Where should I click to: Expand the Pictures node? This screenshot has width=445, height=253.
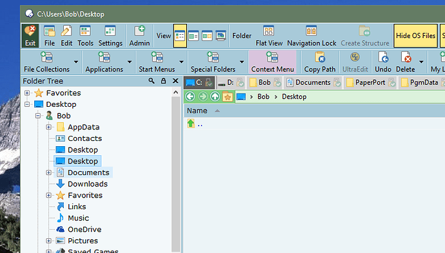49,241
